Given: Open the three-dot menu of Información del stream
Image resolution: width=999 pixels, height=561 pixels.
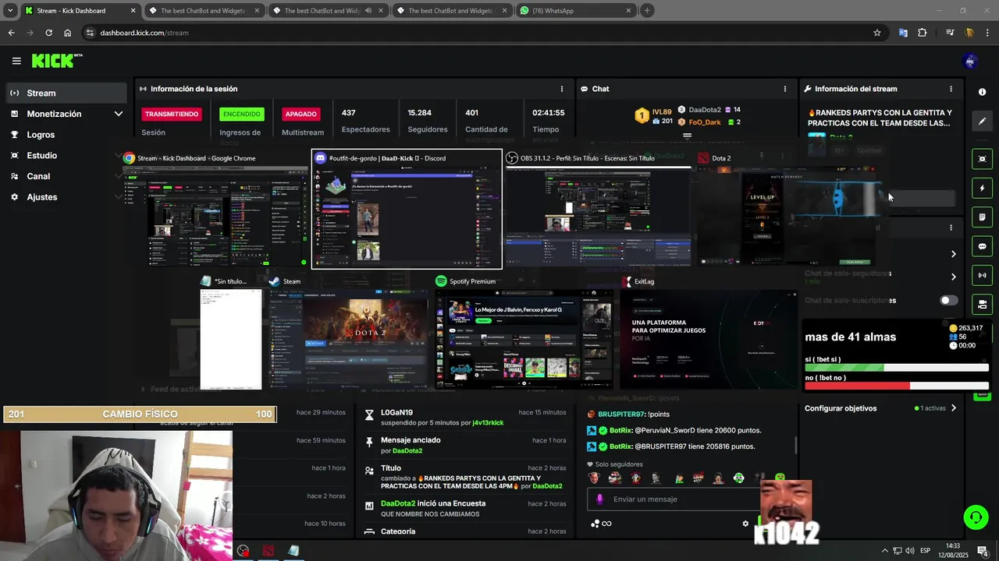Looking at the screenshot, I should pyautogui.click(x=950, y=89).
